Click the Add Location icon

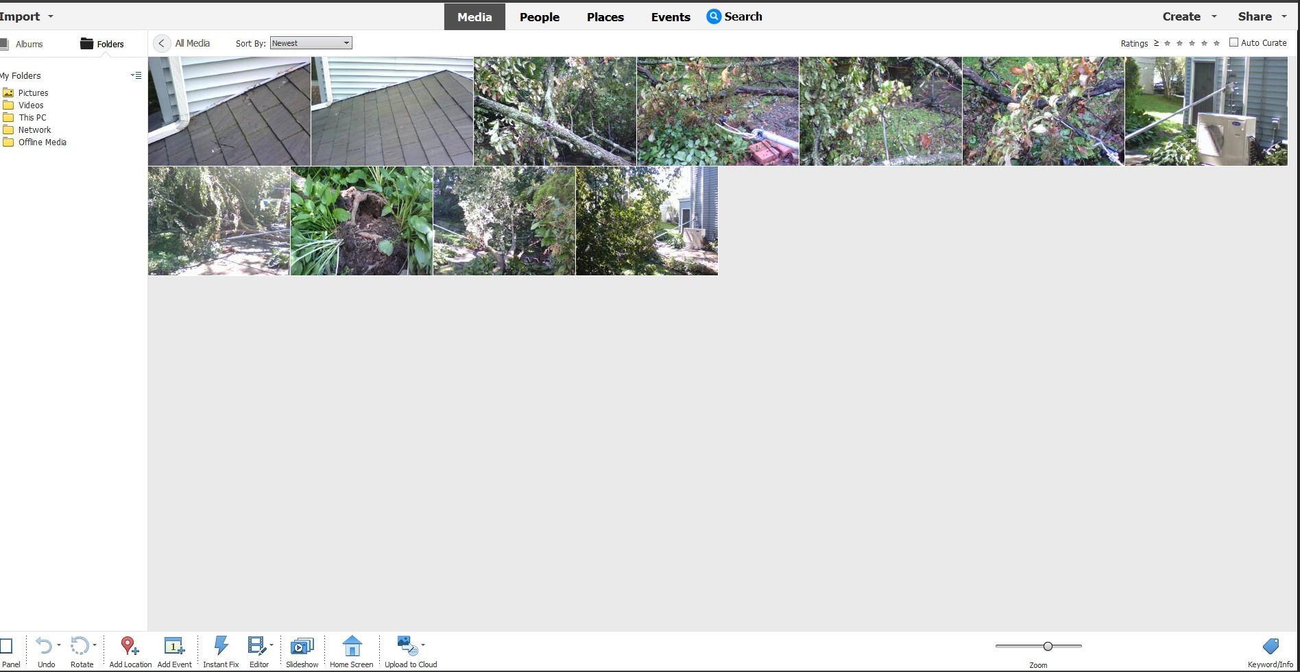129,645
